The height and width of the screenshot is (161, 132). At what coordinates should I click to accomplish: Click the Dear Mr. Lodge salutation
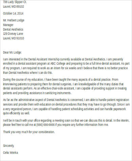pyautogui.click(x=12, y=53)
